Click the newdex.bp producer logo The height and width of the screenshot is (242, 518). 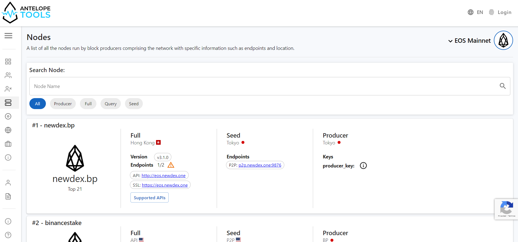[x=75, y=158]
